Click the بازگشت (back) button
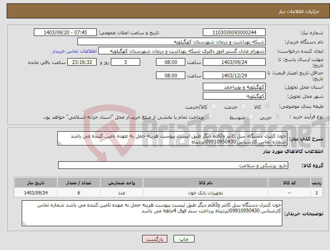 pos(155,239)
